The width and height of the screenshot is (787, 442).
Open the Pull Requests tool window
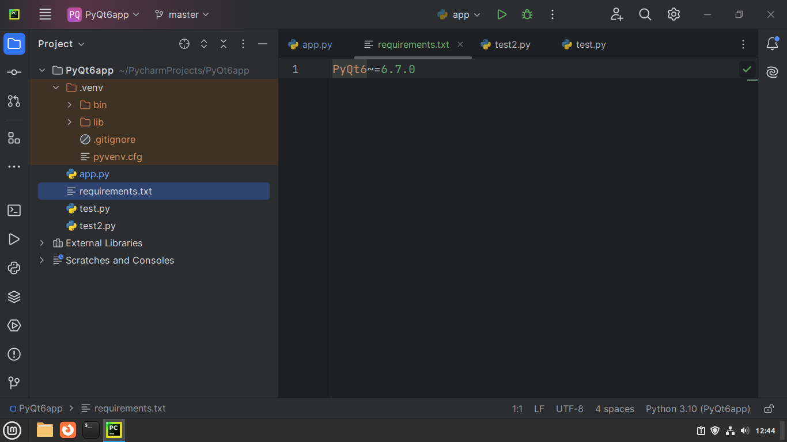pos(14,101)
